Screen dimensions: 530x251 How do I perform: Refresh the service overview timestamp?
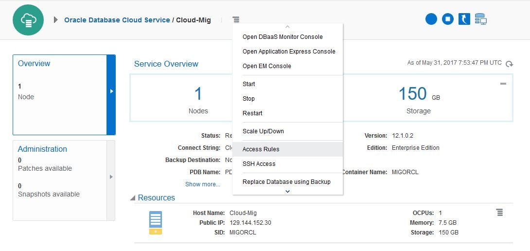tap(509, 64)
